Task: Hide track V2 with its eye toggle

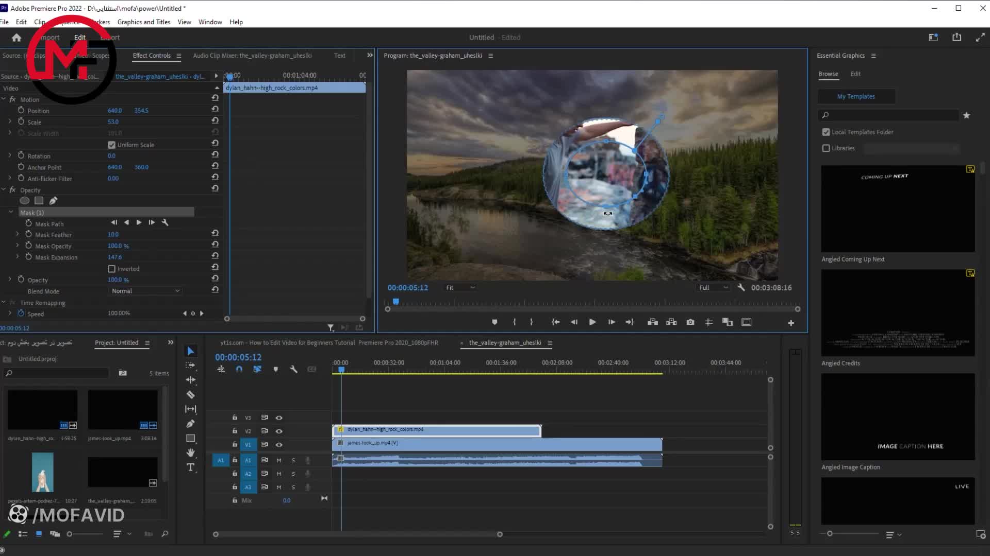Action: (279, 431)
